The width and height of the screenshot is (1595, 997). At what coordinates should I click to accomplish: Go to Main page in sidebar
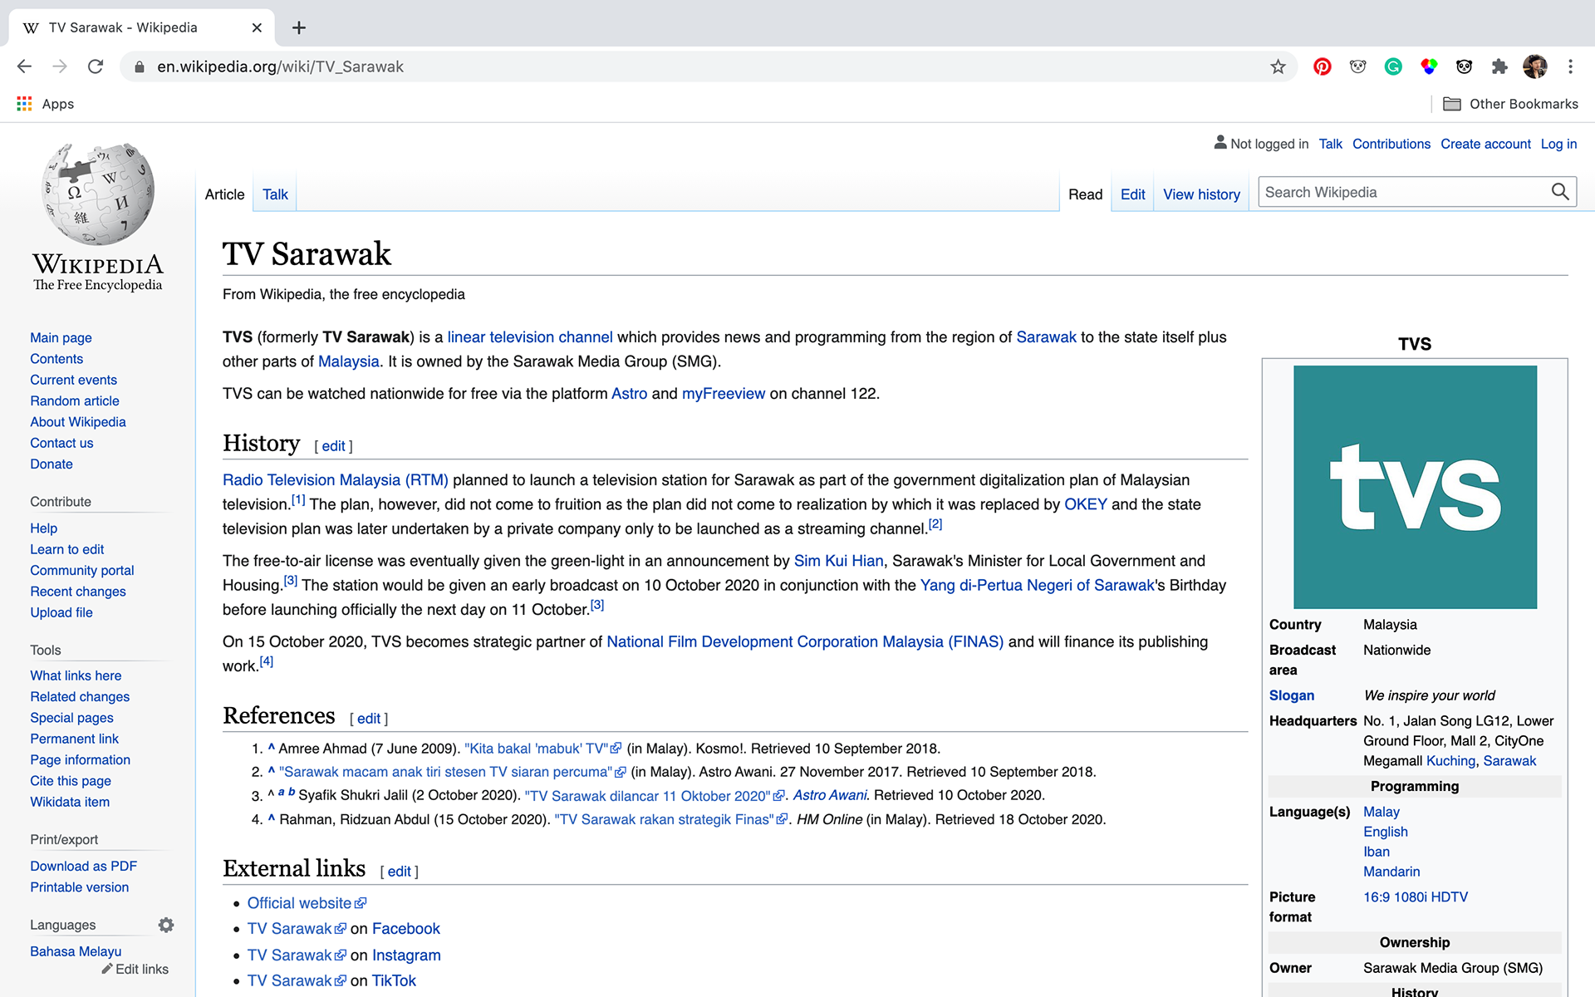coord(61,337)
